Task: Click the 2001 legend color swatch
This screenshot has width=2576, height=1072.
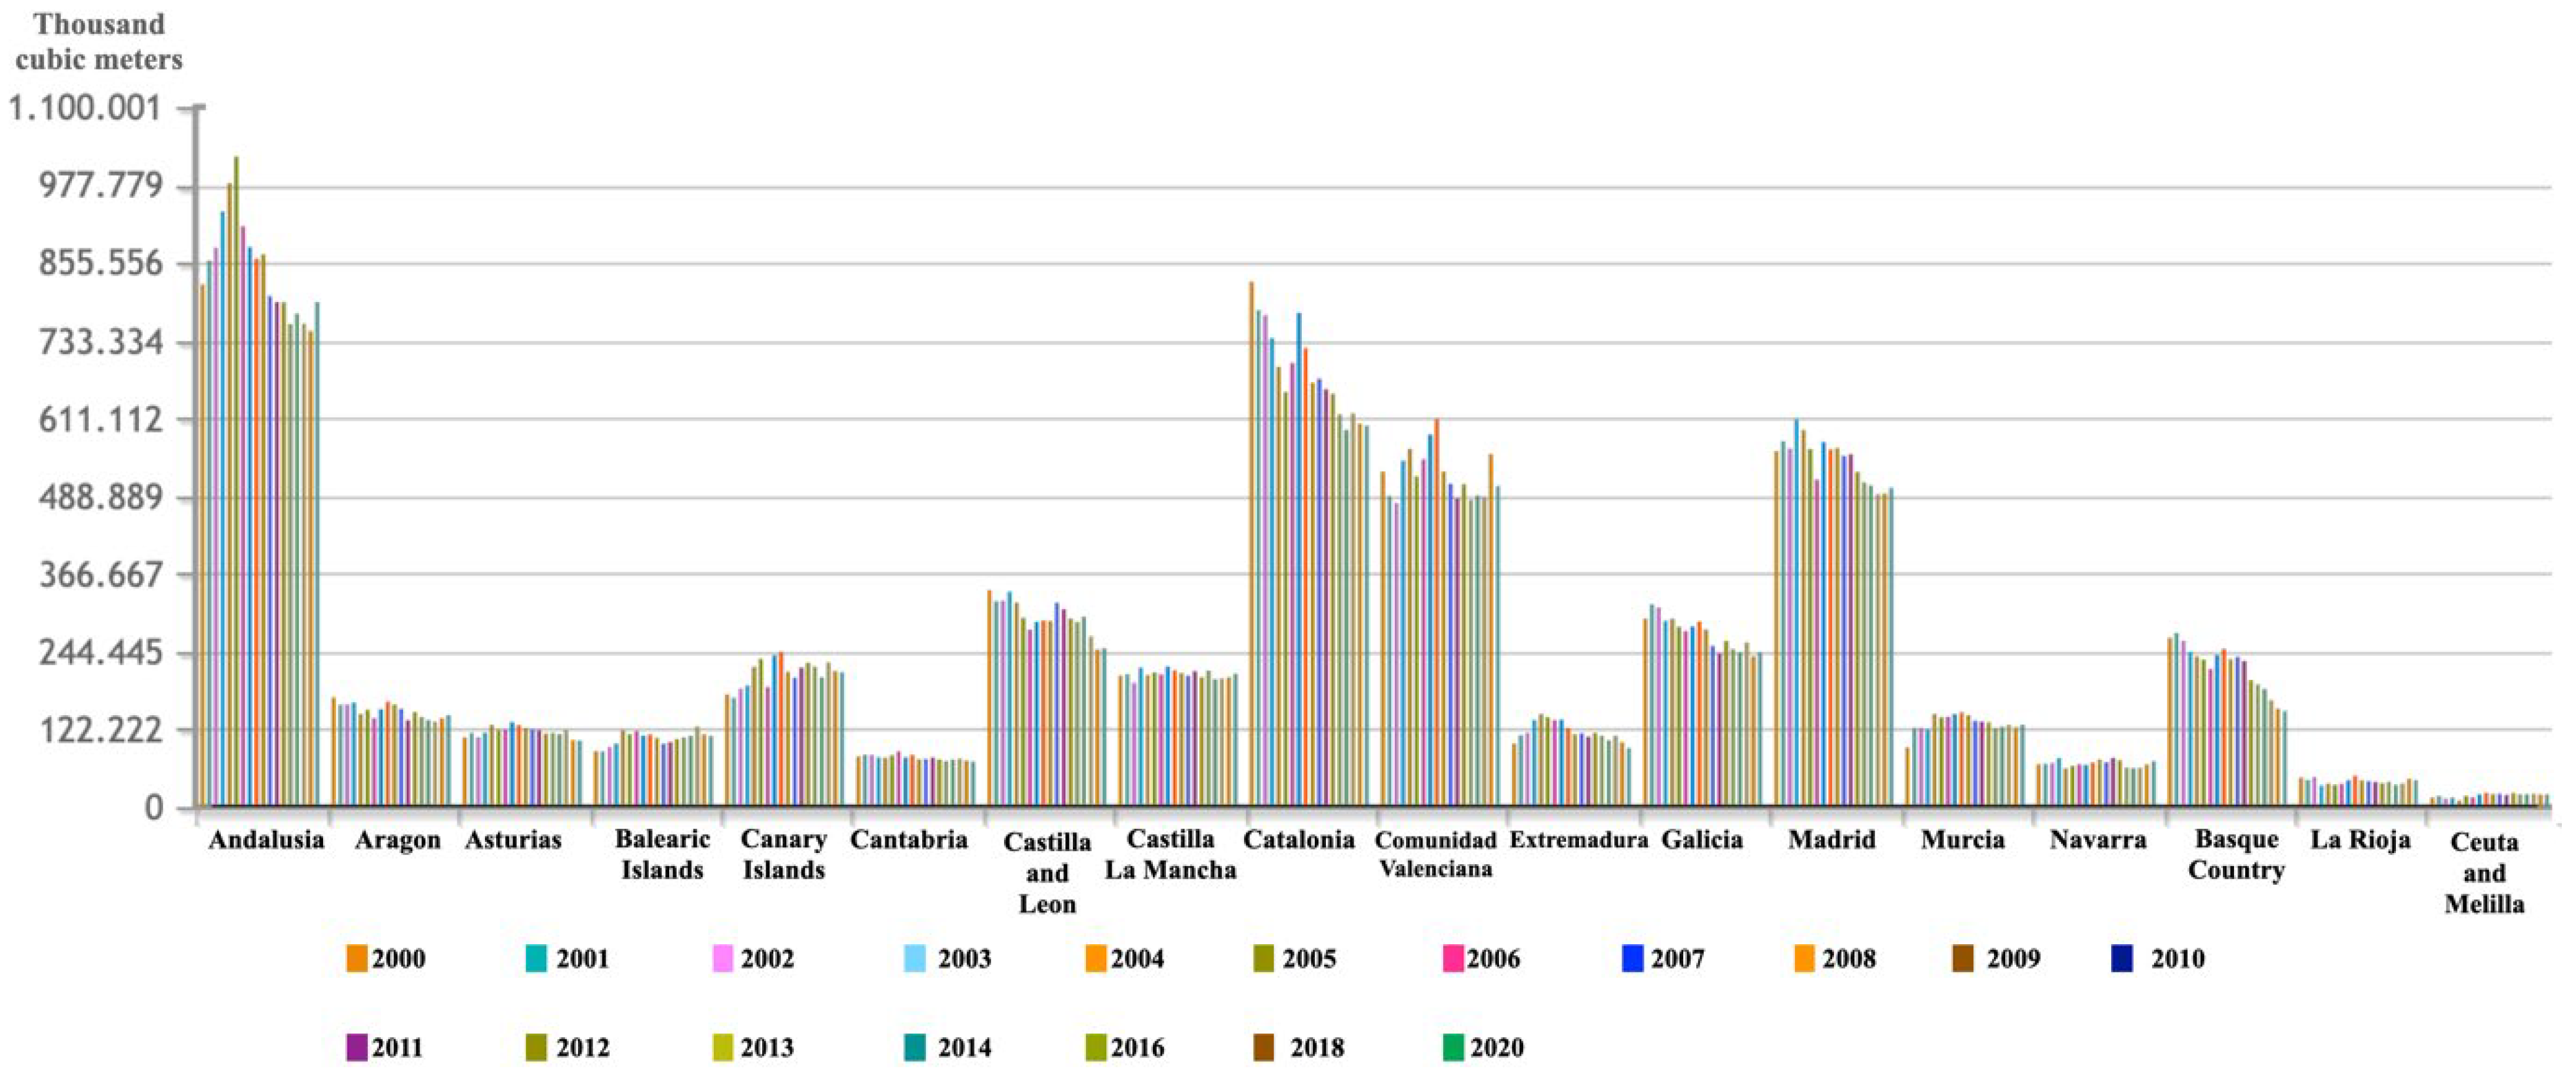Action: click(537, 958)
